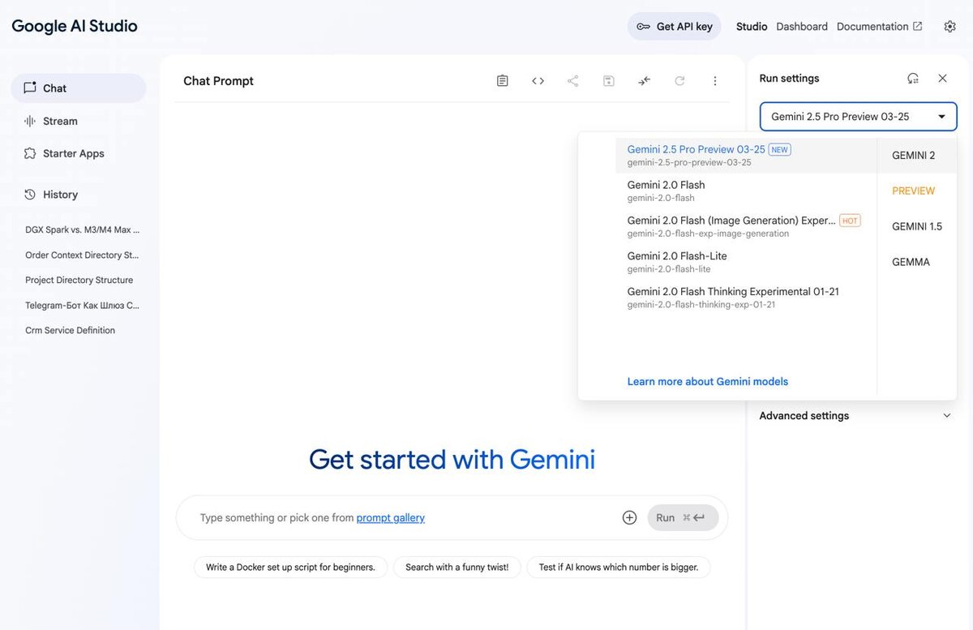Click the NEW badge on Gemini 2.5 Pro
973x630 pixels.
coord(779,150)
